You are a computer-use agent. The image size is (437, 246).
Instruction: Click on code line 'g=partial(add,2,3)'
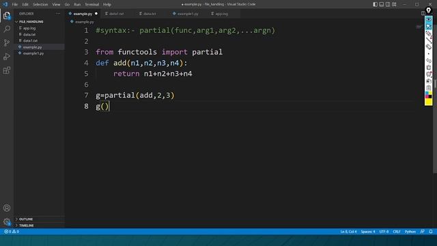(135, 96)
